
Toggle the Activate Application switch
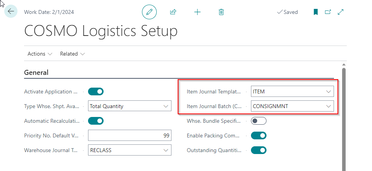click(x=96, y=91)
